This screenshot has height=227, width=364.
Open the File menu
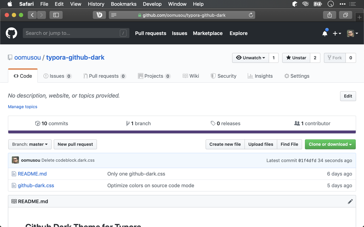click(x=44, y=4)
